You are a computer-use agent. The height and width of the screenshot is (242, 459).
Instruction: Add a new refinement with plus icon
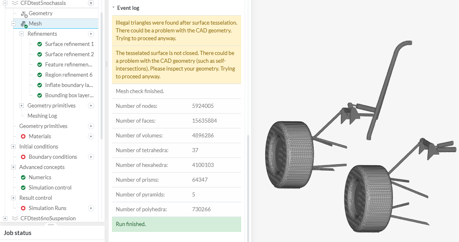91,34
